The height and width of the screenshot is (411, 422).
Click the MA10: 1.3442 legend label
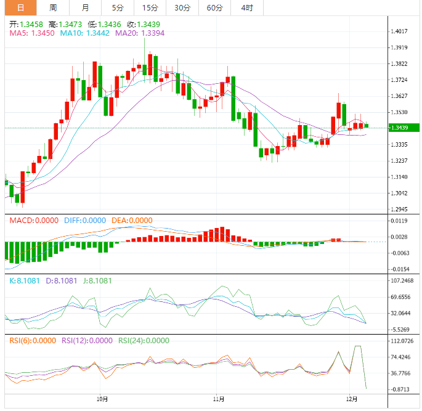pyautogui.click(x=85, y=33)
